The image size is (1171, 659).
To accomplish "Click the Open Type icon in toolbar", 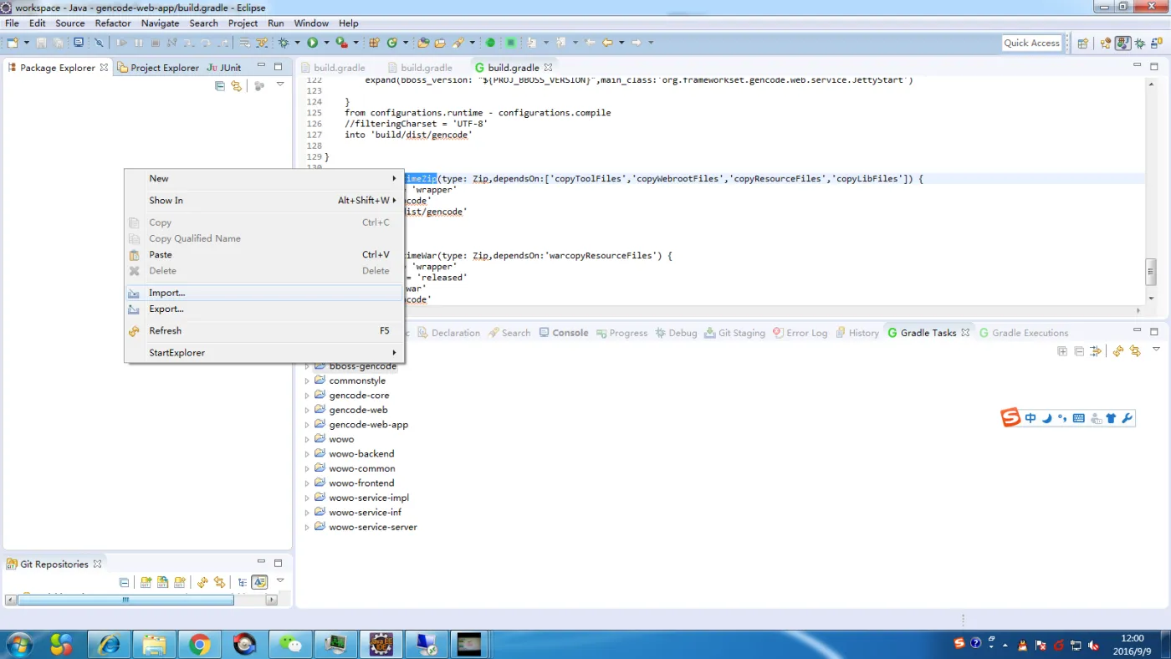I will click(423, 43).
